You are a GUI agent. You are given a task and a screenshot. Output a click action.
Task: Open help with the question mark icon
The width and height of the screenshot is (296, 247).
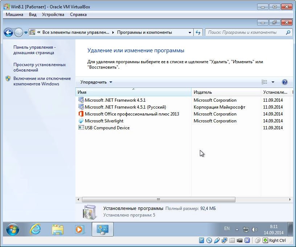284,82
